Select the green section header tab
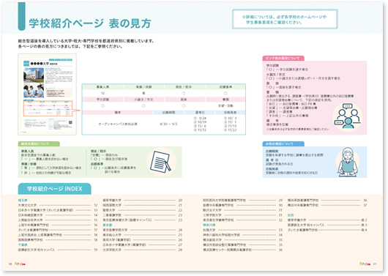This screenshot has width=388, height=276. point(39,143)
